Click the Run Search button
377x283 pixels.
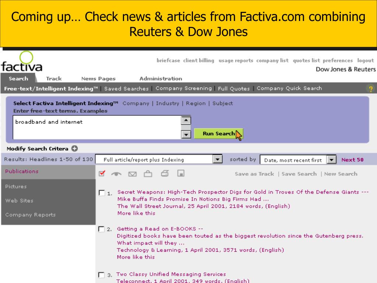[218, 133]
